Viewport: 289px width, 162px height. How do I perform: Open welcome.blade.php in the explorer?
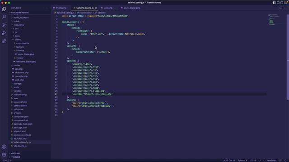(26, 62)
